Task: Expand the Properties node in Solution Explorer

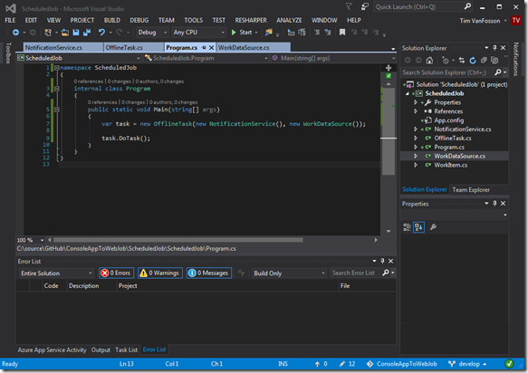Action: 416,102
